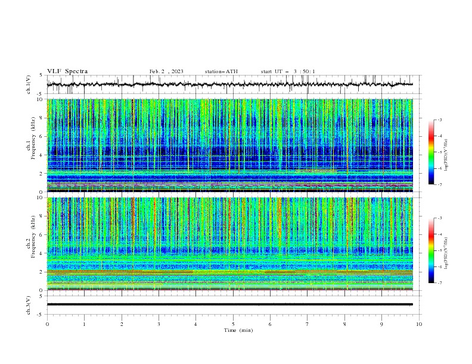This screenshot has width=472, height=364.
Task: Click the "station=ATH" label
Action: coord(221,71)
